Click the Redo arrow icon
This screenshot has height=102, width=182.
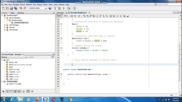(25, 8)
